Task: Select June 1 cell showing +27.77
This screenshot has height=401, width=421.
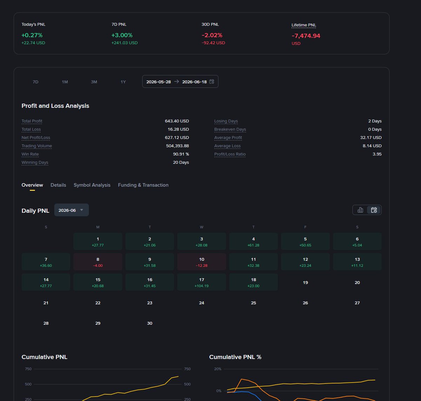Action: coord(98,241)
